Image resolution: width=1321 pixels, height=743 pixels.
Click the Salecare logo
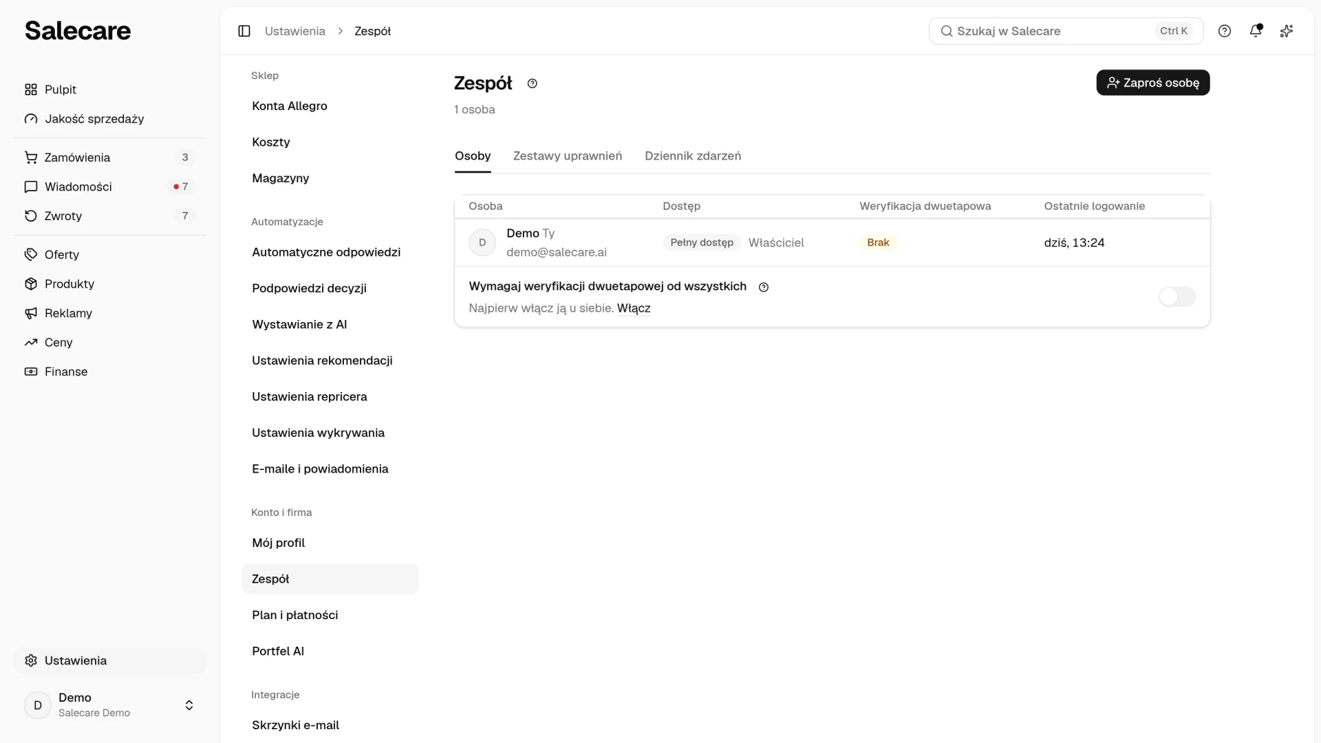click(78, 30)
